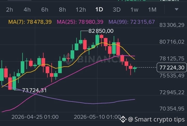Click the 2026-05-10 01:00 date label
The height and width of the screenshot is (126, 187).
coord(97,117)
